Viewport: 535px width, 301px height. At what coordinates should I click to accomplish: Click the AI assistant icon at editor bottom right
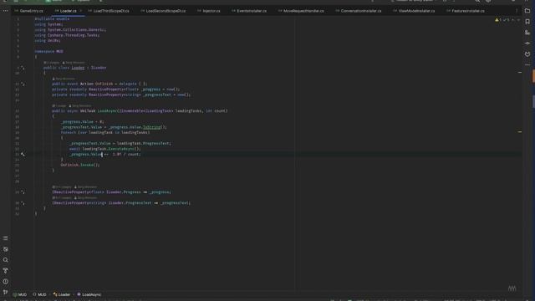click(512, 288)
